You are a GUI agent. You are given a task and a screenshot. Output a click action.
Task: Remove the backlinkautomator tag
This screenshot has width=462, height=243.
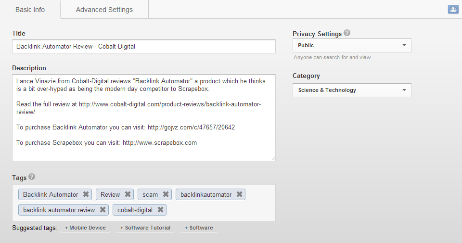[239, 194]
